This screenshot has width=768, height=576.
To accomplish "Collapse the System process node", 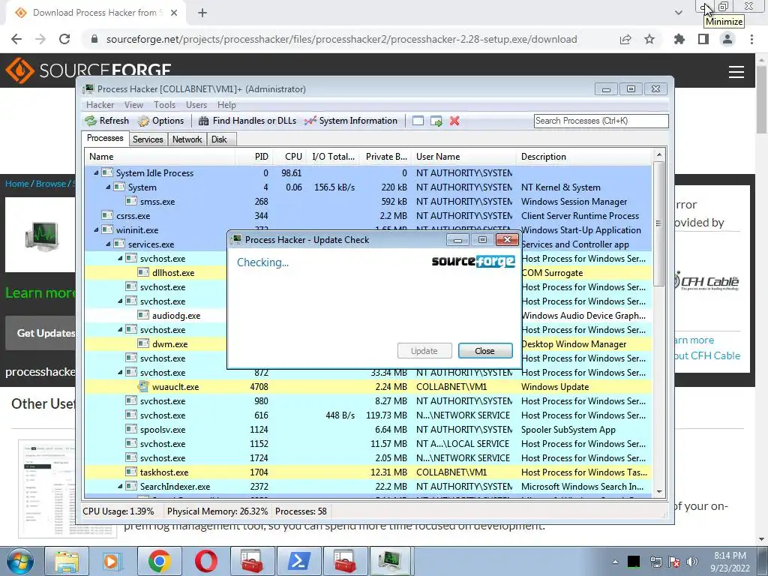I will click(108, 187).
